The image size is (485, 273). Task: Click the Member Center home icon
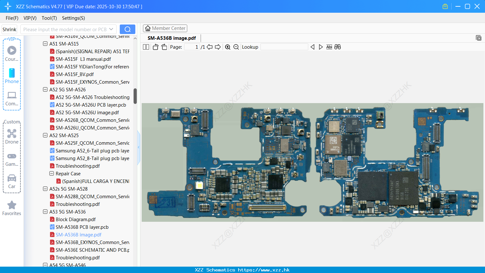tap(148, 28)
